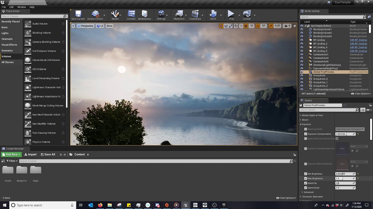
Task: Open the Help menu
Action: [32, 7]
